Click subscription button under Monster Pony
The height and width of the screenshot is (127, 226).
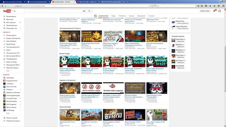(x=183, y=23)
